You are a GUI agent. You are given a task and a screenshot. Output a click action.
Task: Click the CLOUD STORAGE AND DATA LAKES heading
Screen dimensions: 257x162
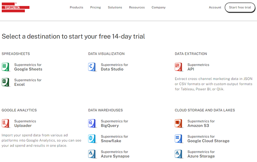pos(205,110)
